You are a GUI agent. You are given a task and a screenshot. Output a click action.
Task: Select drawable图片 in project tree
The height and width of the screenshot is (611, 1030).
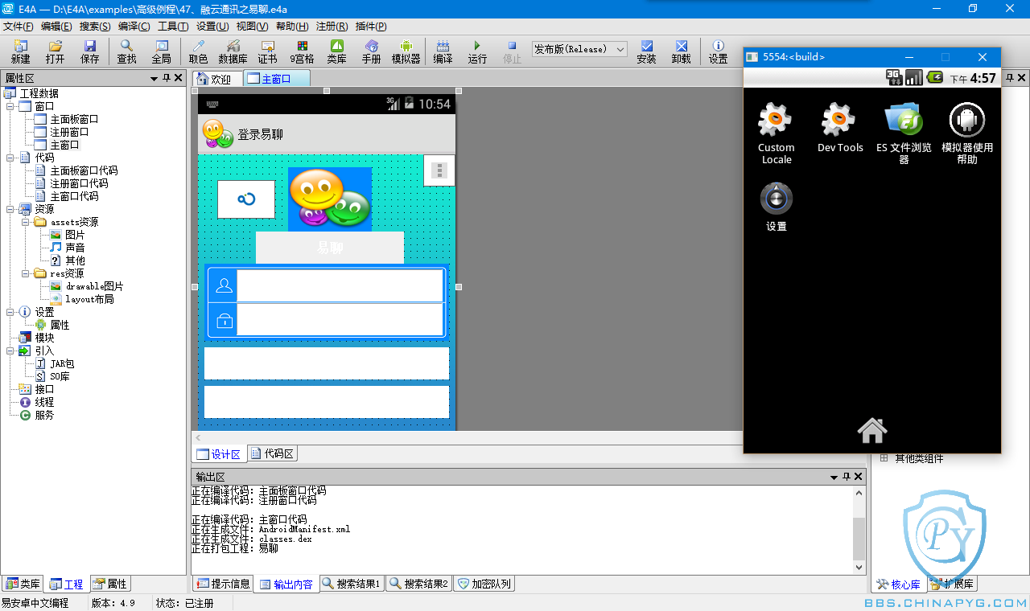pos(94,286)
